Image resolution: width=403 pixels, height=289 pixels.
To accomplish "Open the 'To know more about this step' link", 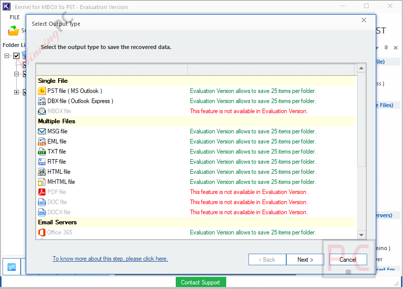I will pos(110,259).
